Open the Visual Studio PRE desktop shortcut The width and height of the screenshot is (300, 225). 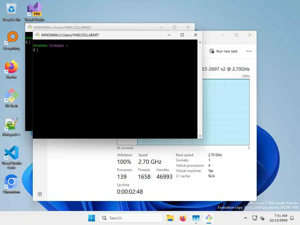pyautogui.click(x=34, y=12)
